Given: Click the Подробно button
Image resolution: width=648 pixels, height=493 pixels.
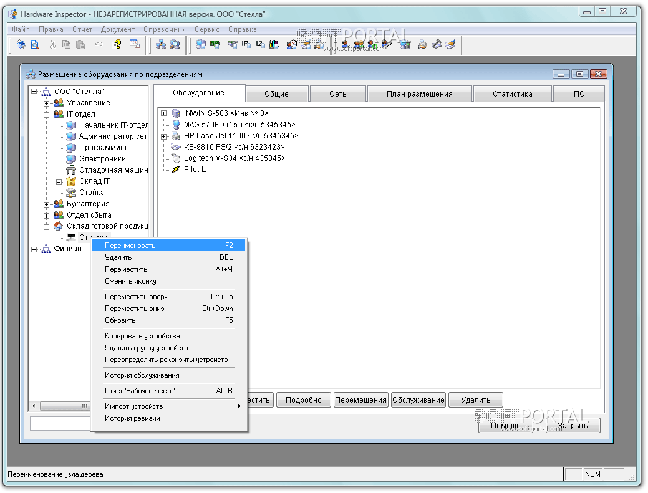Looking at the screenshot, I should (x=304, y=400).
